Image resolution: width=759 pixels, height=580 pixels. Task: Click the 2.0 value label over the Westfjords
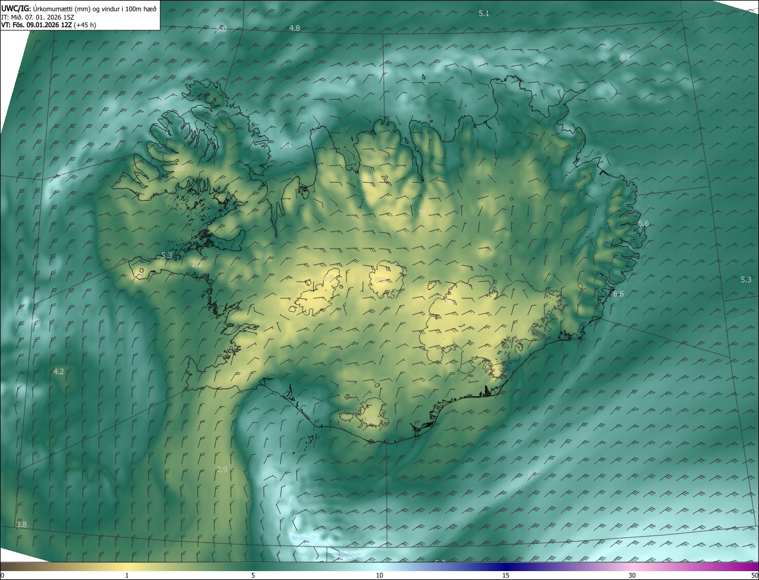tap(179, 168)
